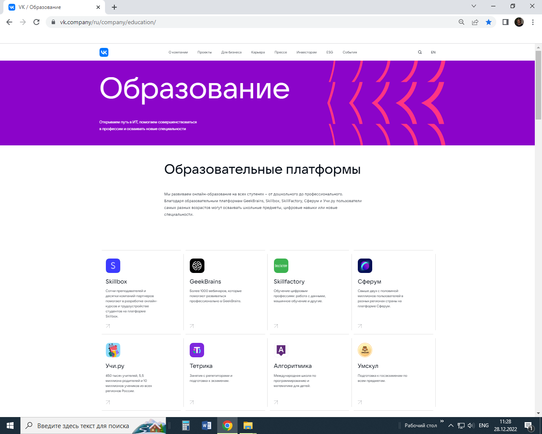Open File Explorer from taskbar

click(248, 426)
